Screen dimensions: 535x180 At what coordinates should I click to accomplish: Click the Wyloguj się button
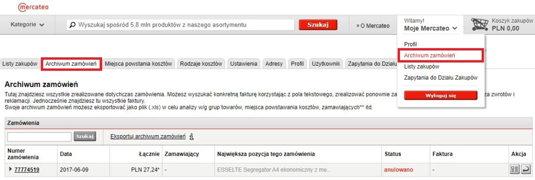coord(440,95)
